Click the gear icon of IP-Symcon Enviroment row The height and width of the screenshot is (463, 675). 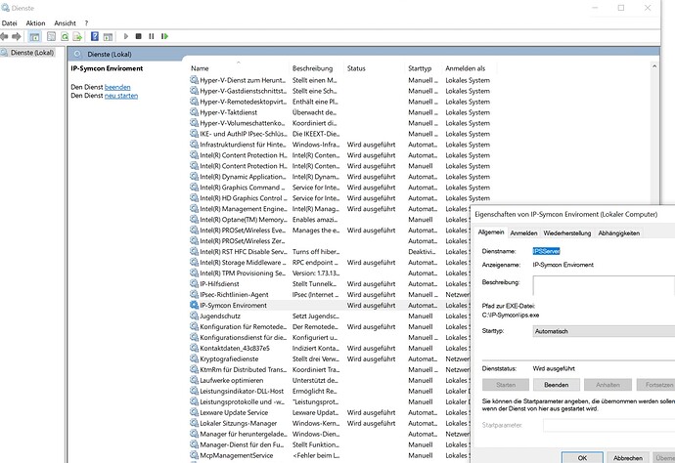(194, 305)
